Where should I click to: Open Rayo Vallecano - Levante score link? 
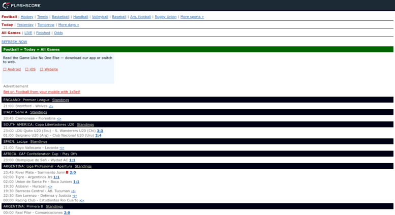62,148
